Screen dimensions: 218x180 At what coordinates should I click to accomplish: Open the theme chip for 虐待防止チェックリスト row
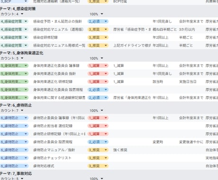[14, 158]
